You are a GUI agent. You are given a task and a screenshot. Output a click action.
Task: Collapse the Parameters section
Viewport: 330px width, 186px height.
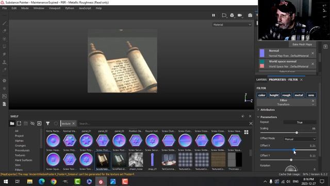click(x=268, y=117)
